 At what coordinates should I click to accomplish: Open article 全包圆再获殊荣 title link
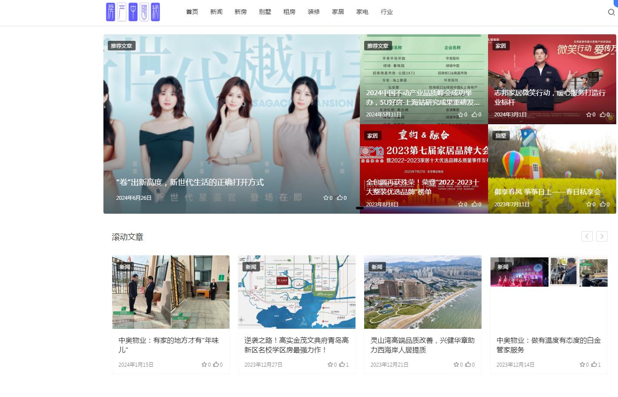point(422,187)
